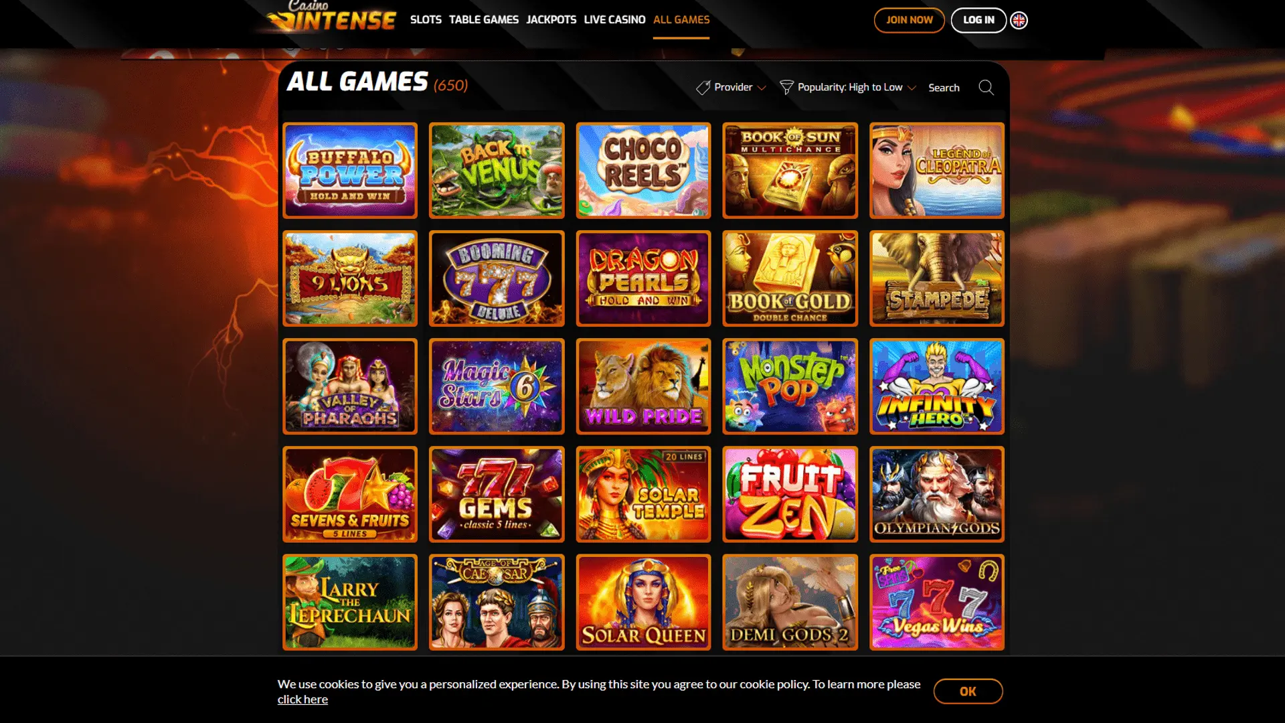Expand the Provider dropdown

pos(732,88)
